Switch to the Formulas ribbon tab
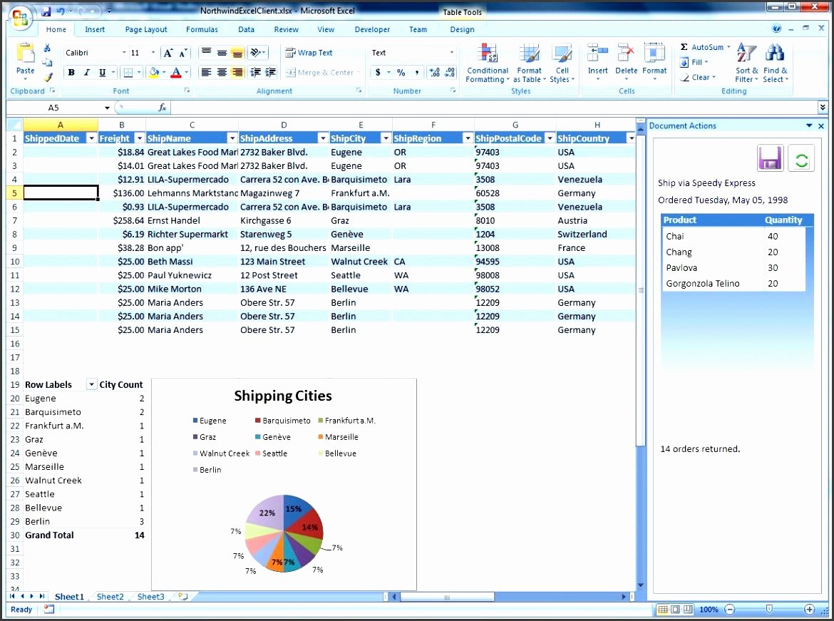Screen dimensions: 834x621 pos(202,29)
